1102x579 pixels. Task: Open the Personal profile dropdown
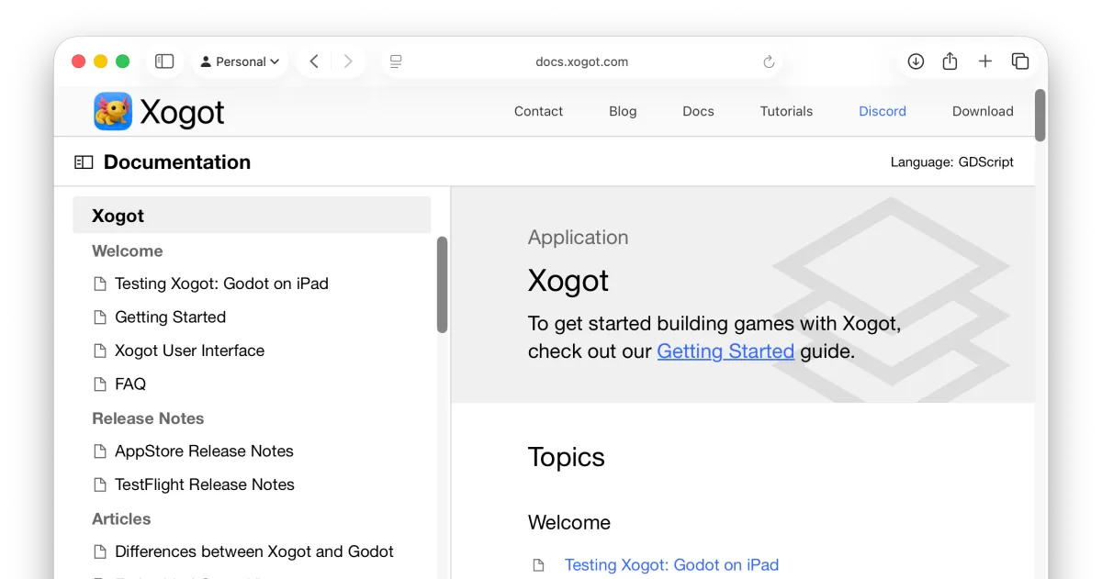pos(240,61)
